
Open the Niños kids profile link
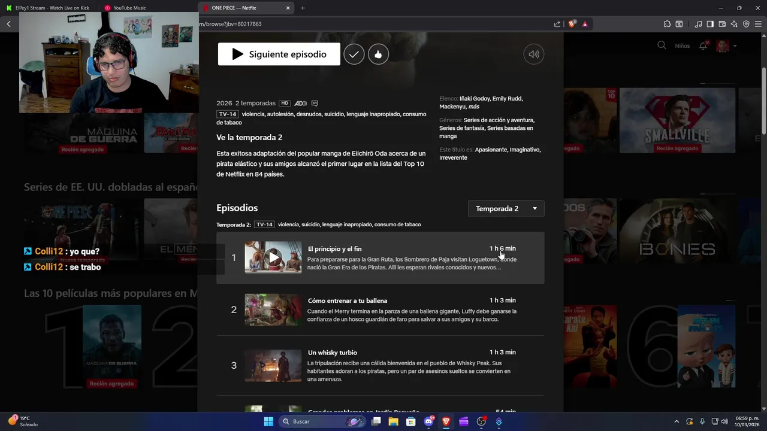682,46
